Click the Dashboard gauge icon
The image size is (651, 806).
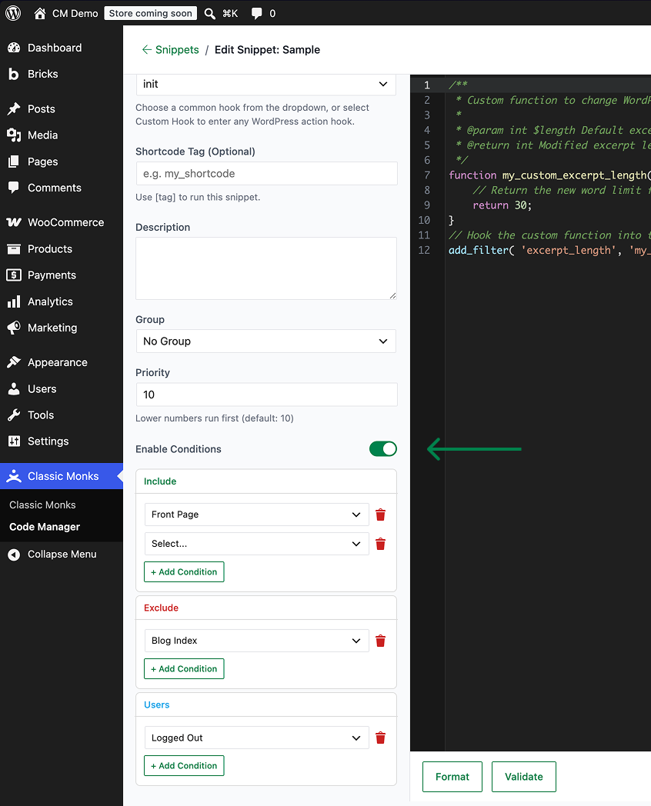[x=14, y=48]
